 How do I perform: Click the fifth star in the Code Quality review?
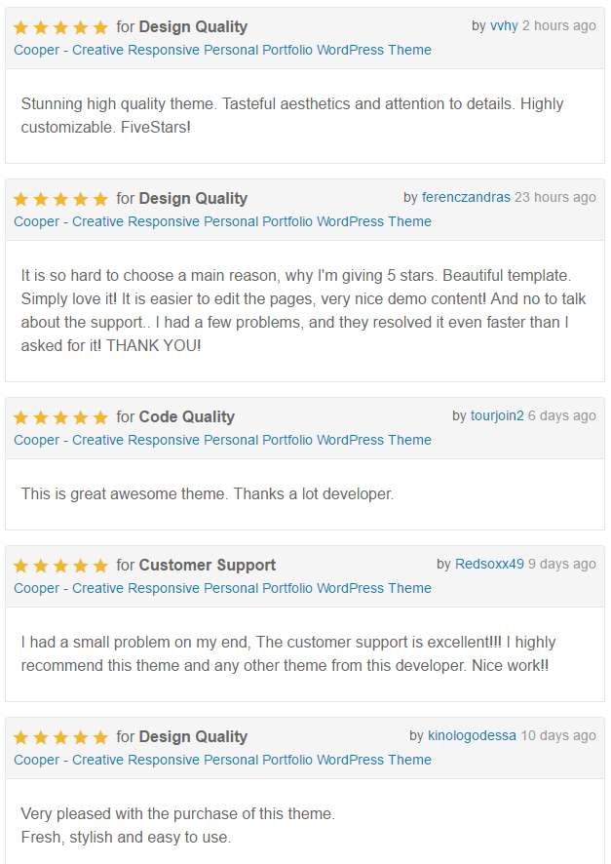(100, 417)
